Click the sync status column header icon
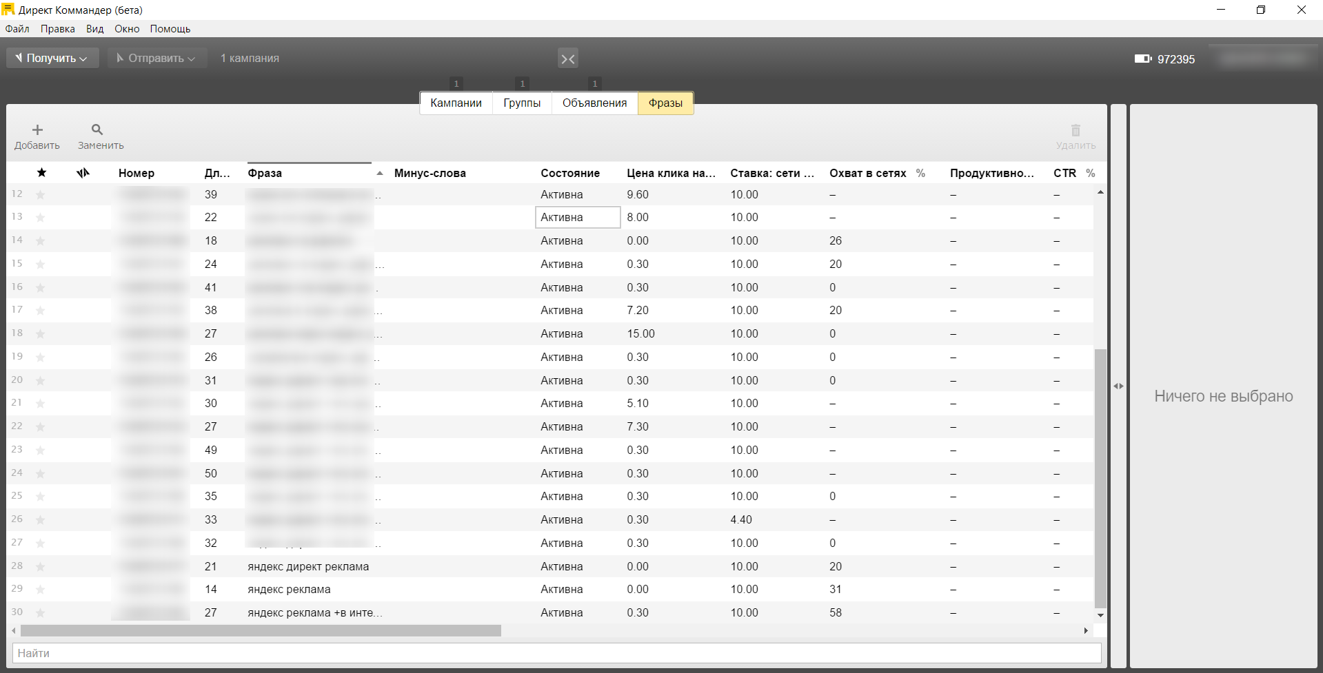The image size is (1323, 673). pos(83,173)
